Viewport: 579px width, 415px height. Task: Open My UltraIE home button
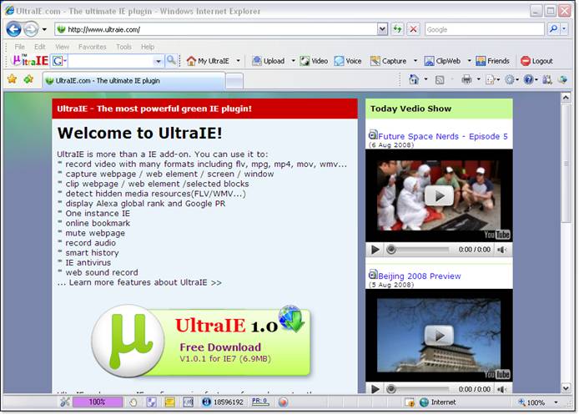coord(209,61)
